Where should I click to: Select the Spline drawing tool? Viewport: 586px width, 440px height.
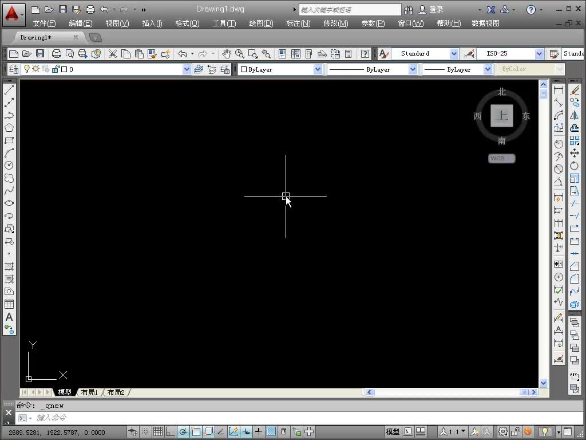(9, 191)
